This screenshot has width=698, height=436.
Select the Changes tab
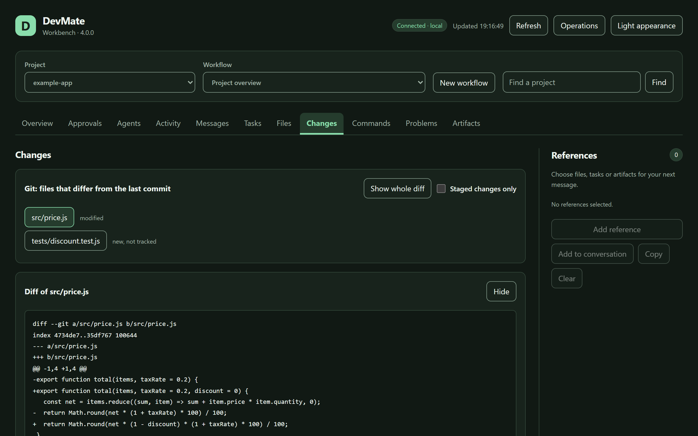point(322,123)
